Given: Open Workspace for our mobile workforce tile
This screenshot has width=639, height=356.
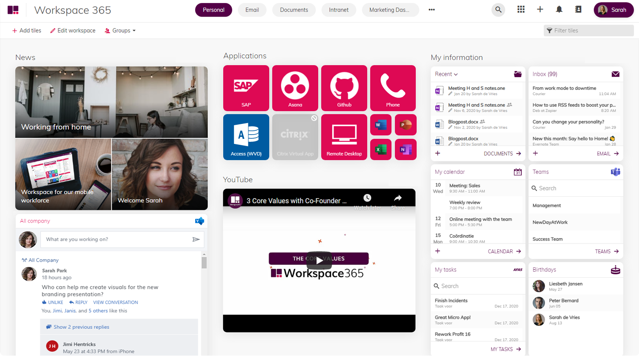Looking at the screenshot, I should [x=63, y=174].
